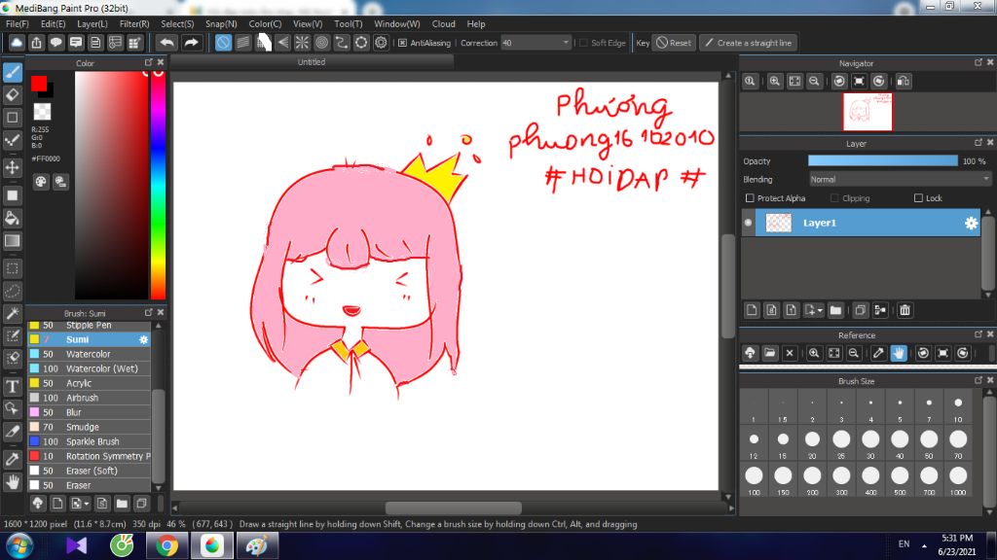
Task: Zoom in on Navigator panel
Action: pyautogui.click(x=774, y=82)
